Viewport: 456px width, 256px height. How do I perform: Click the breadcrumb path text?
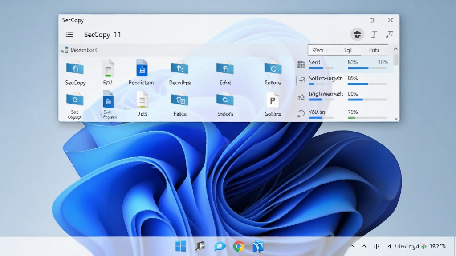84,50
